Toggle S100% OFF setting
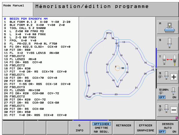 point(162,97)
